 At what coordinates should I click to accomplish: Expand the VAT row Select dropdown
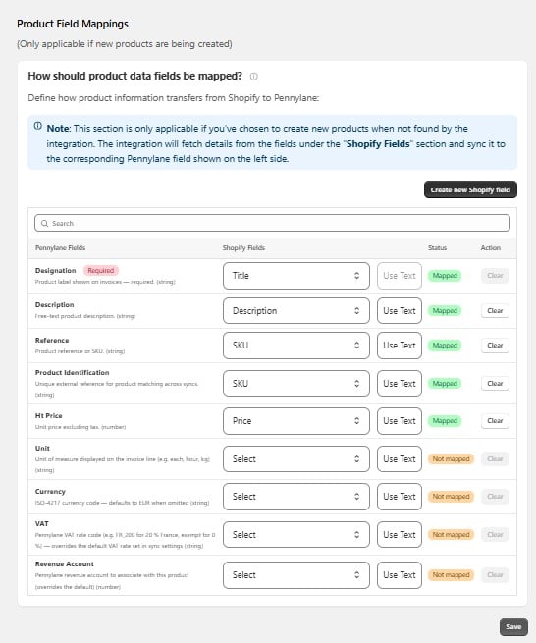296,535
